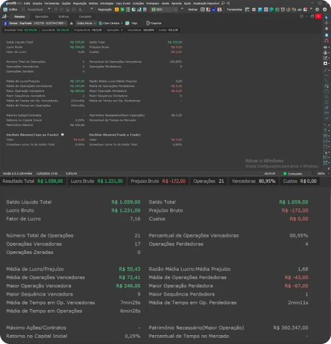
Task: Toggle the magnet snap tool
Action: pyautogui.click(x=327, y=40)
